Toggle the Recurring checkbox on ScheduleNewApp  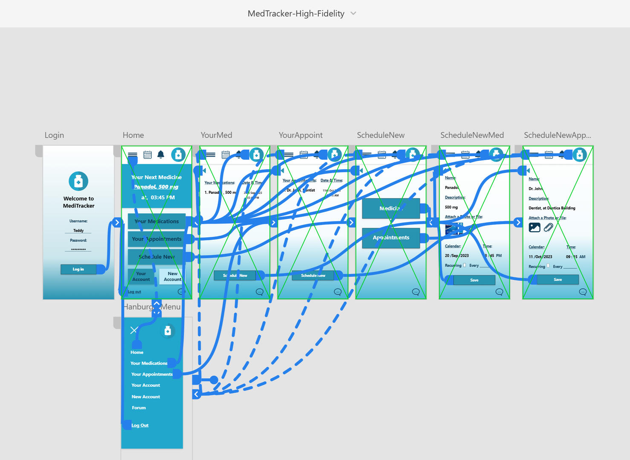(548, 266)
